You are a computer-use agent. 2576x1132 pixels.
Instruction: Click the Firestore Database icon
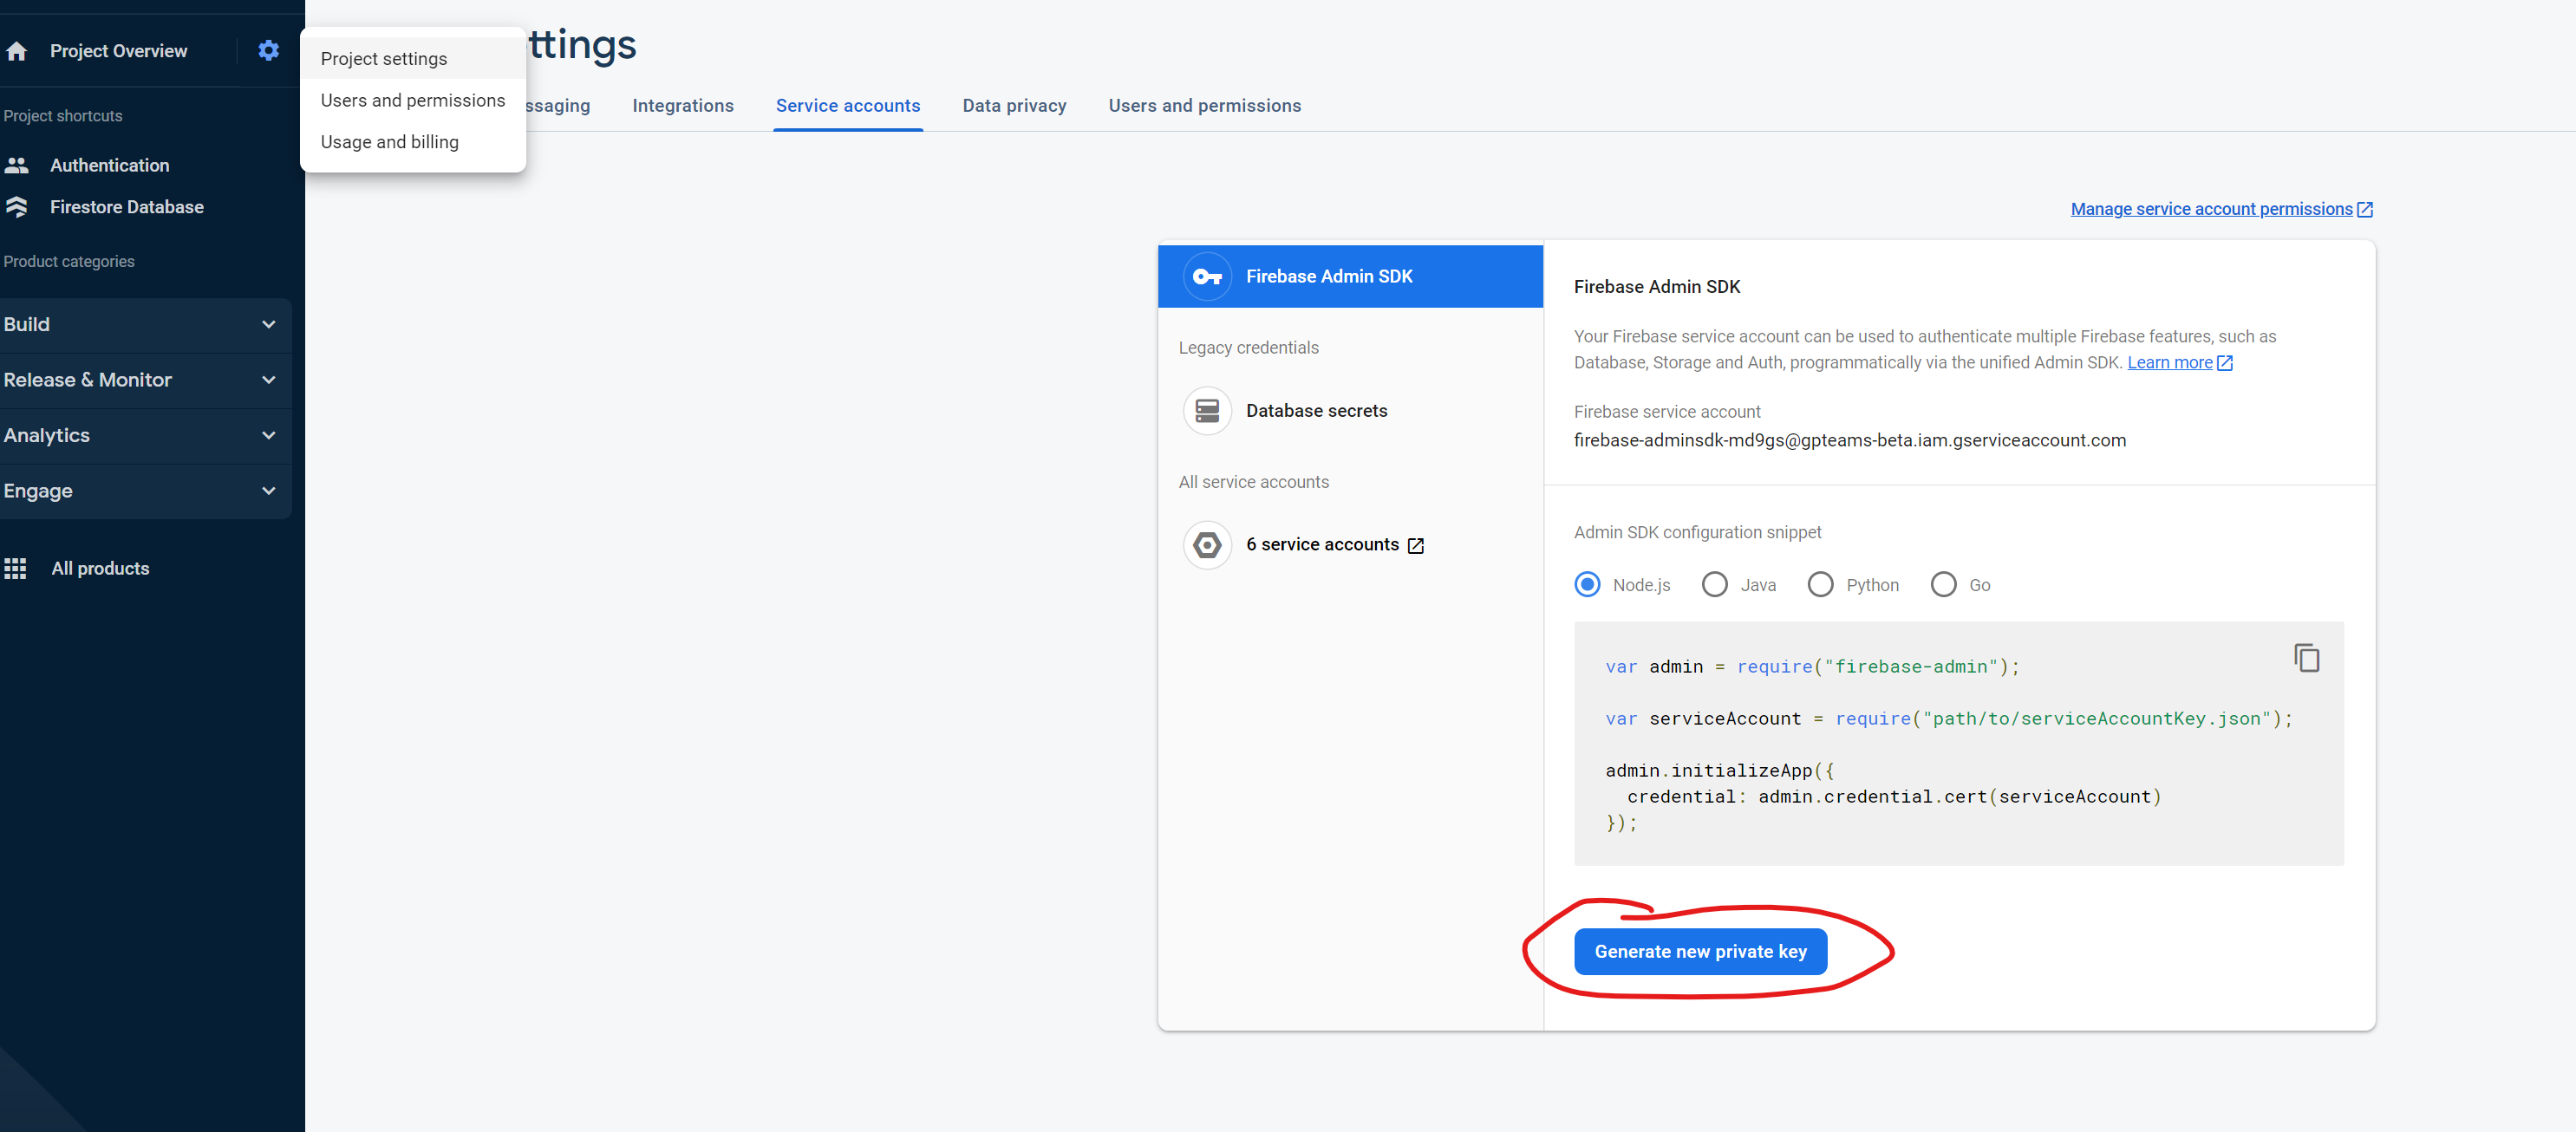tap(17, 207)
